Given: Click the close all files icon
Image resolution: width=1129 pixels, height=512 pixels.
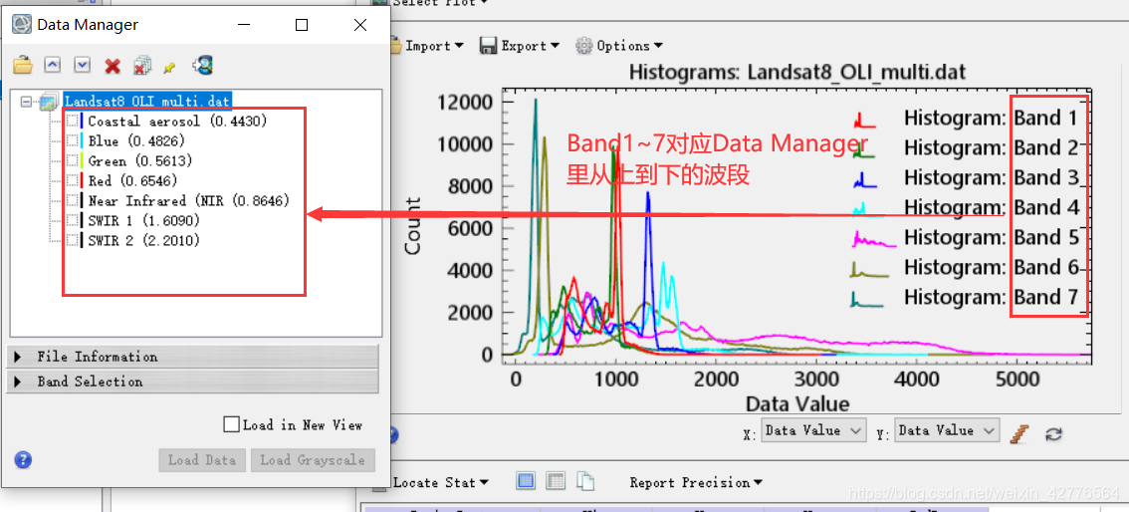Looking at the screenshot, I should click(141, 66).
